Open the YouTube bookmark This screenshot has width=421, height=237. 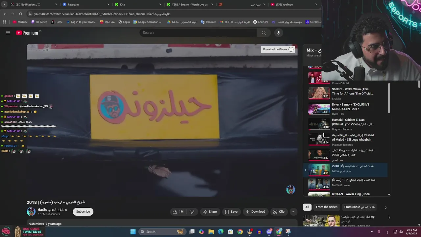tap(20, 22)
